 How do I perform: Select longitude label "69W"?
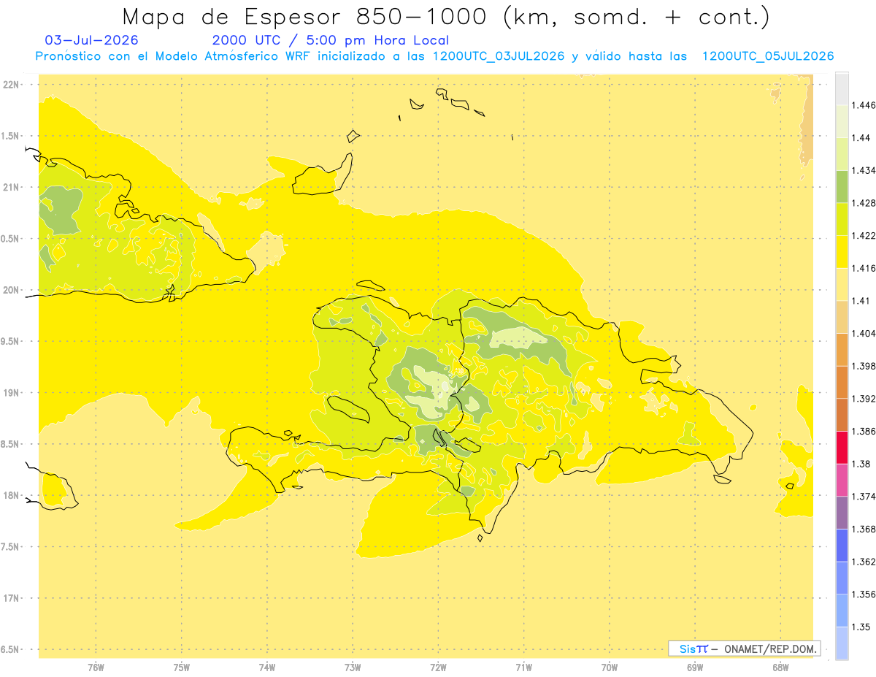click(x=695, y=668)
